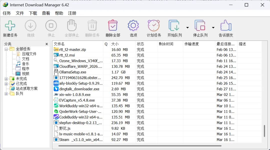Expand the 队列 tree node

[6, 94]
